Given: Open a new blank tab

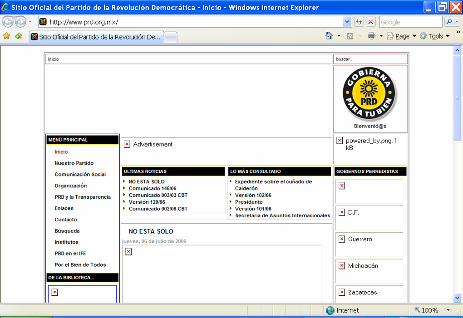Looking at the screenshot, I should (x=170, y=38).
